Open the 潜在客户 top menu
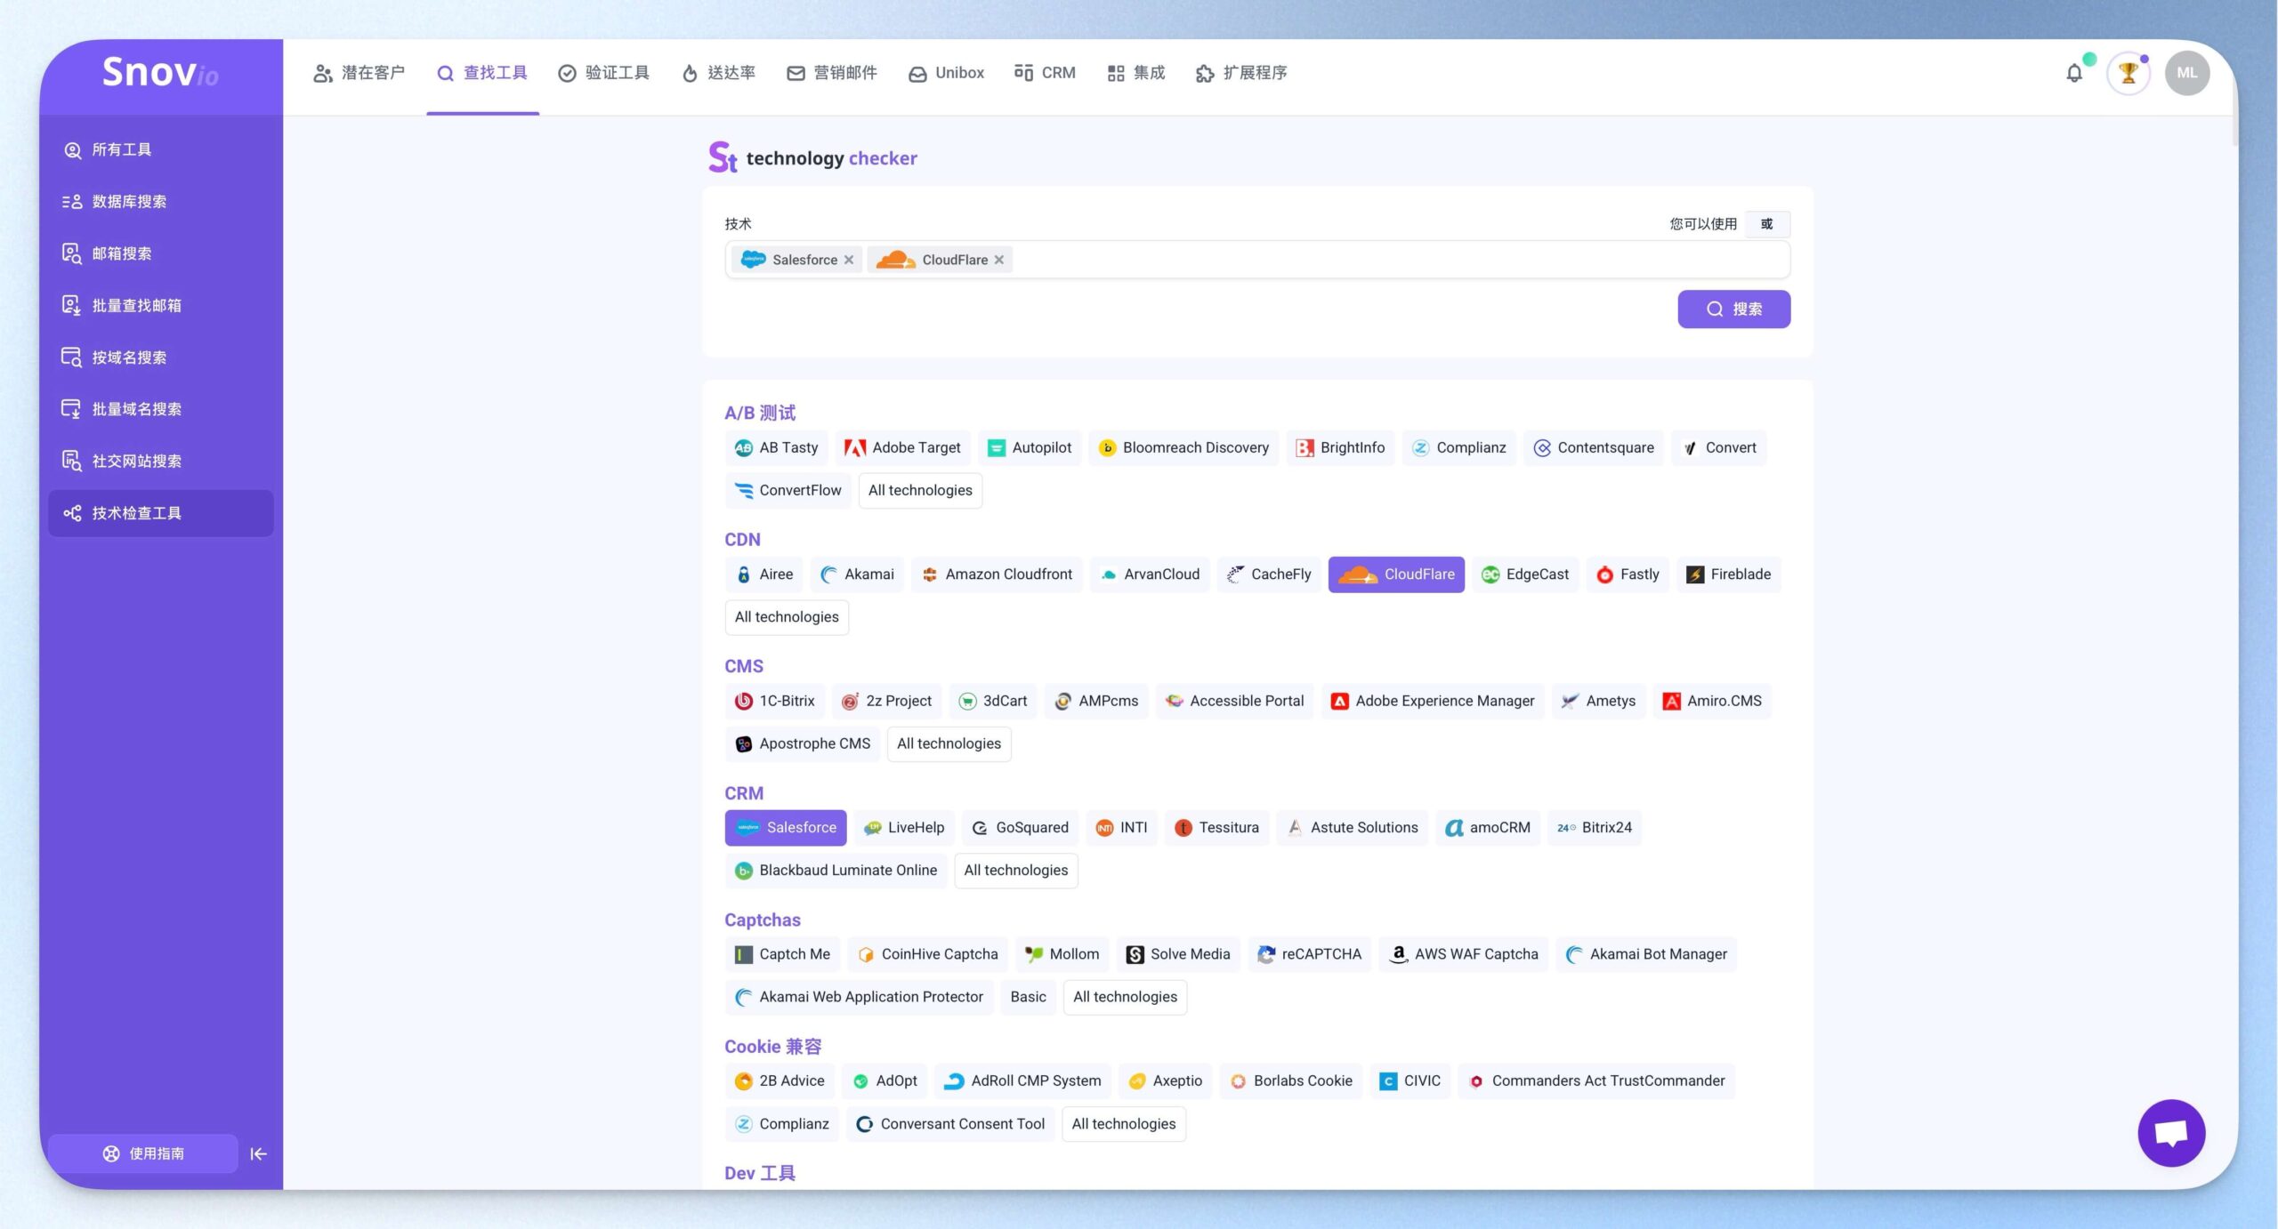The image size is (2278, 1229). tap(359, 73)
